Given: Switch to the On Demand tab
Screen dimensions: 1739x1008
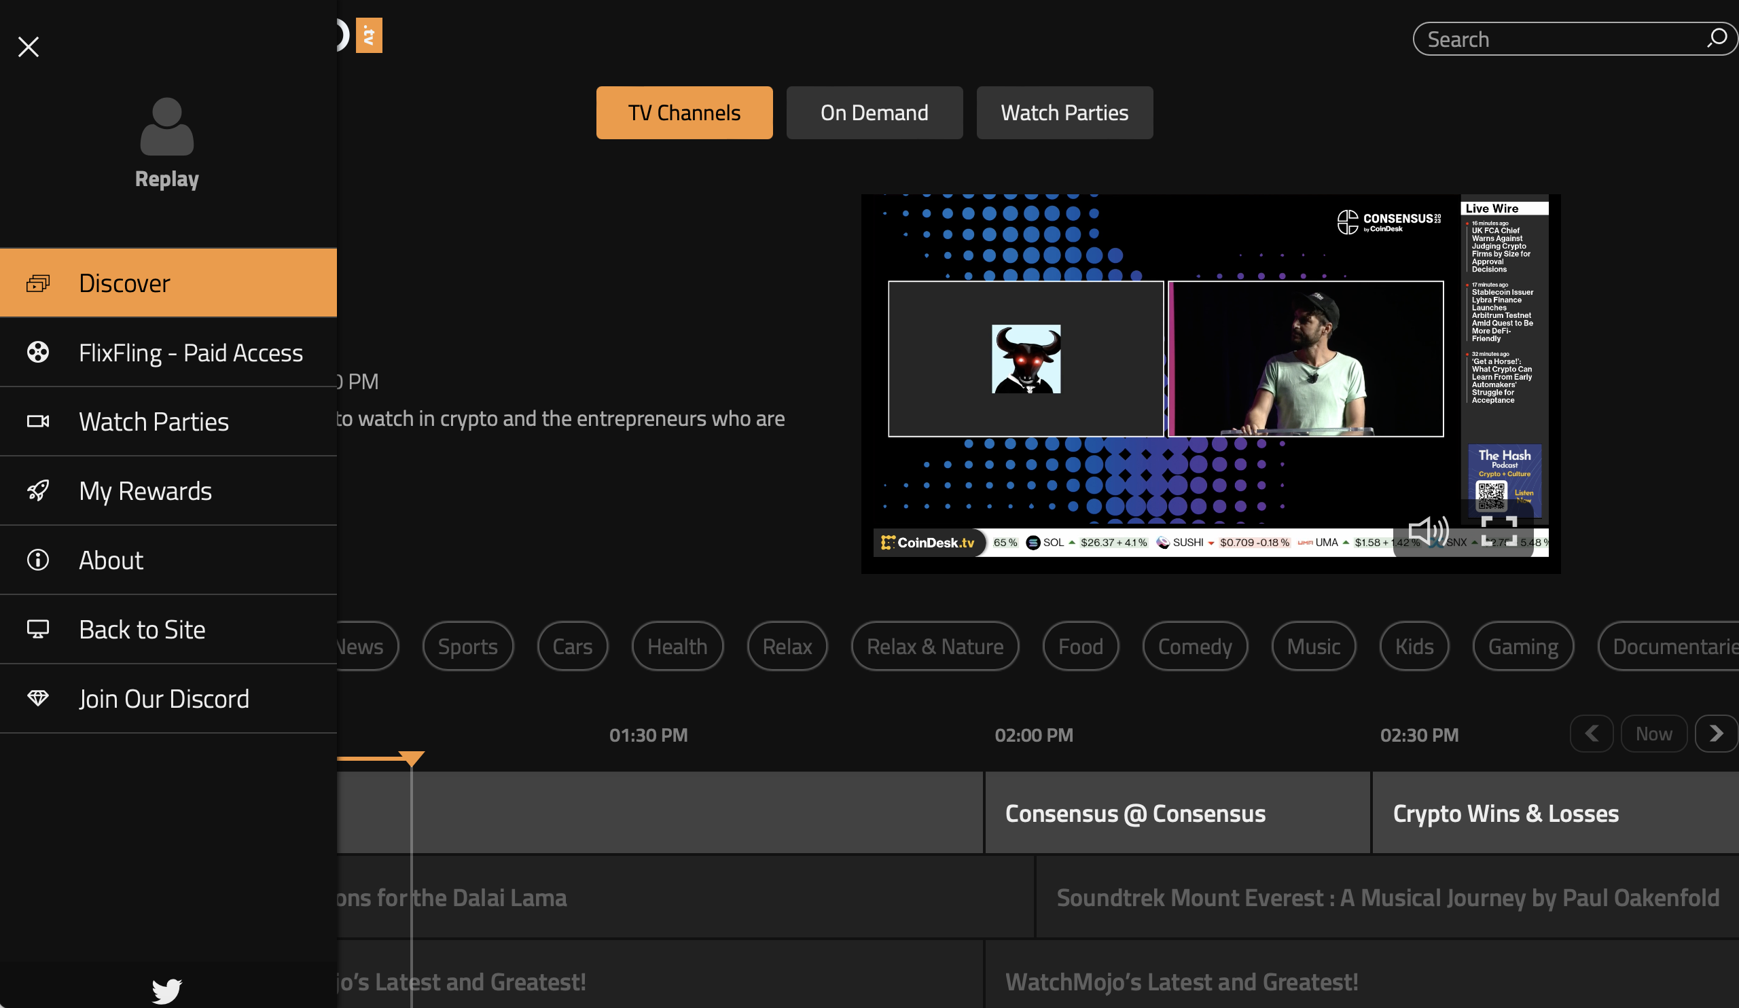Looking at the screenshot, I should pos(874,113).
